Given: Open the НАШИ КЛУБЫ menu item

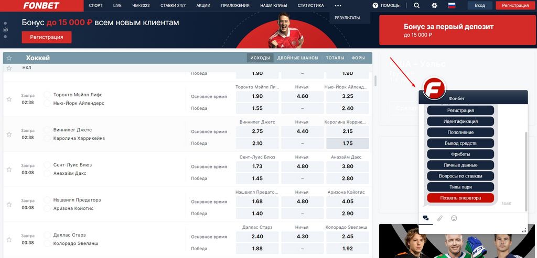Looking at the screenshot, I should tap(274, 5).
